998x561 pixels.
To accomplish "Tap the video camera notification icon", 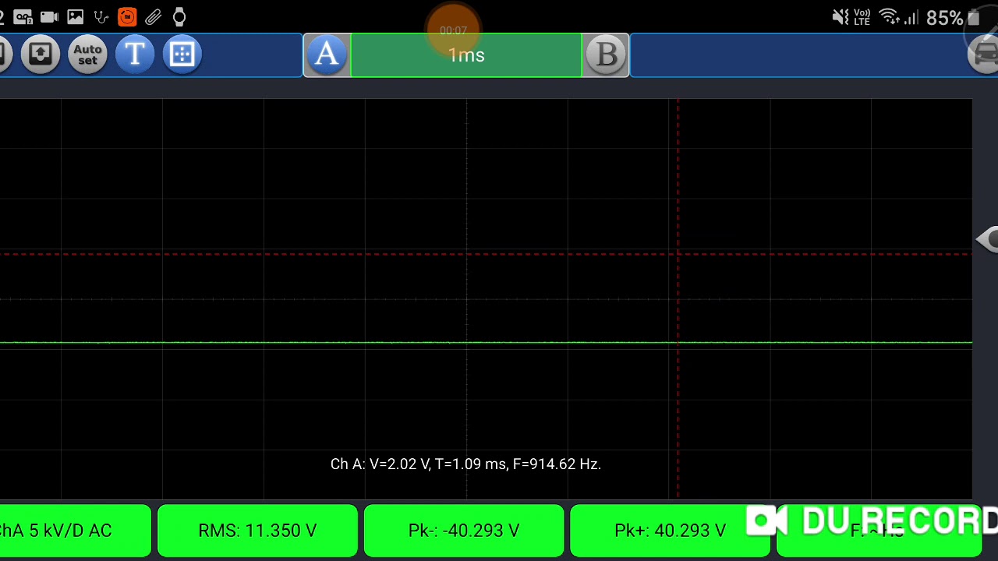I will click(x=49, y=16).
